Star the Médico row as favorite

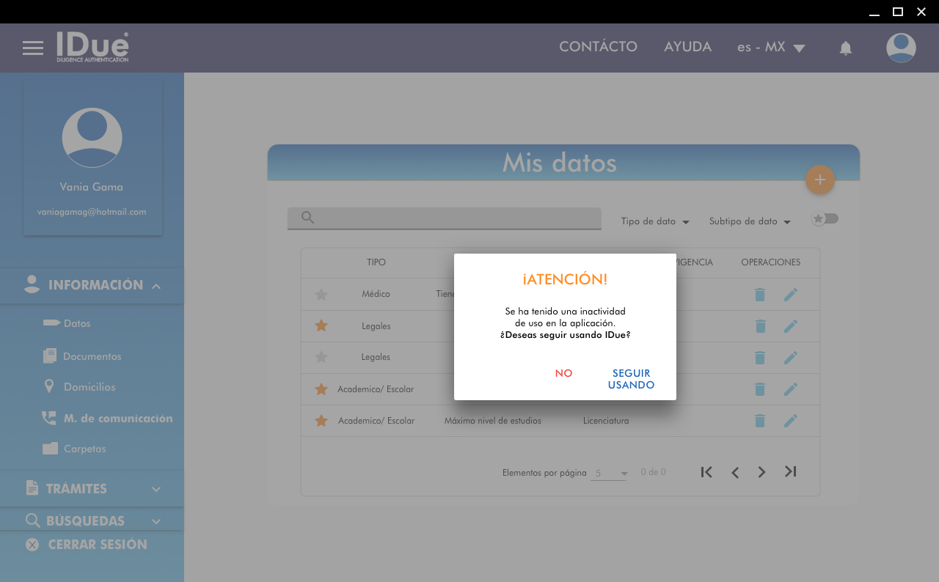pos(321,295)
